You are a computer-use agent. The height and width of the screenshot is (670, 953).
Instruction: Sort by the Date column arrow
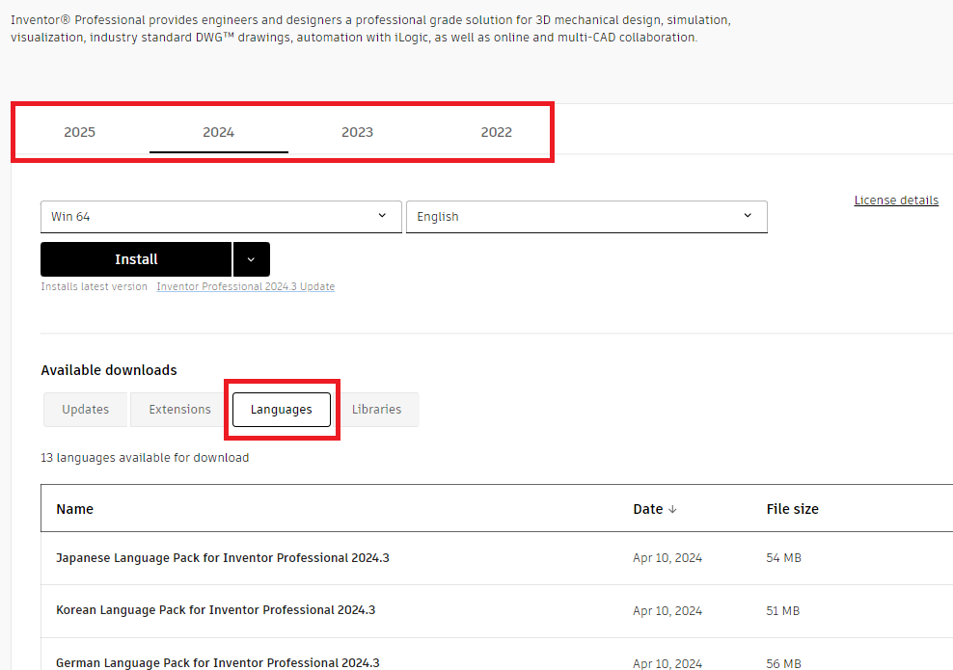[672, 510]
